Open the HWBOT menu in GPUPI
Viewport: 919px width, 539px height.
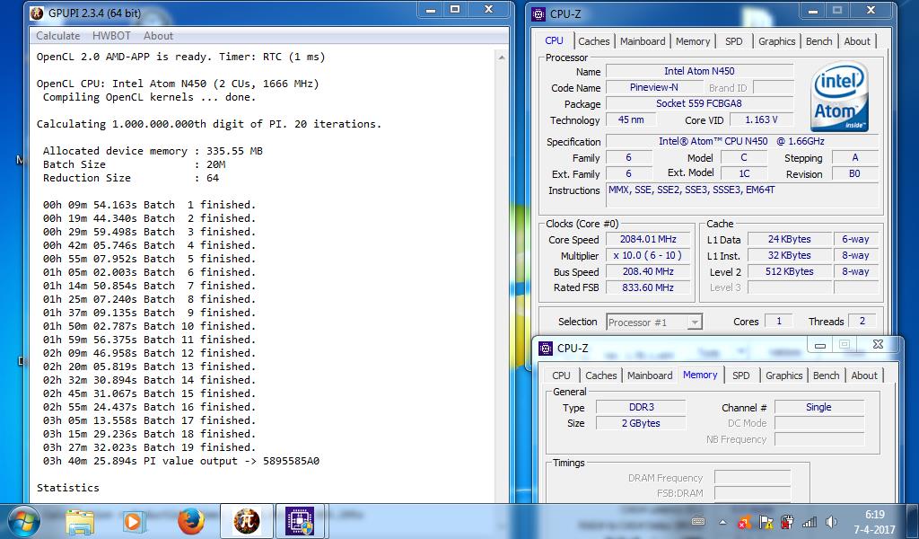click(111, 36)
